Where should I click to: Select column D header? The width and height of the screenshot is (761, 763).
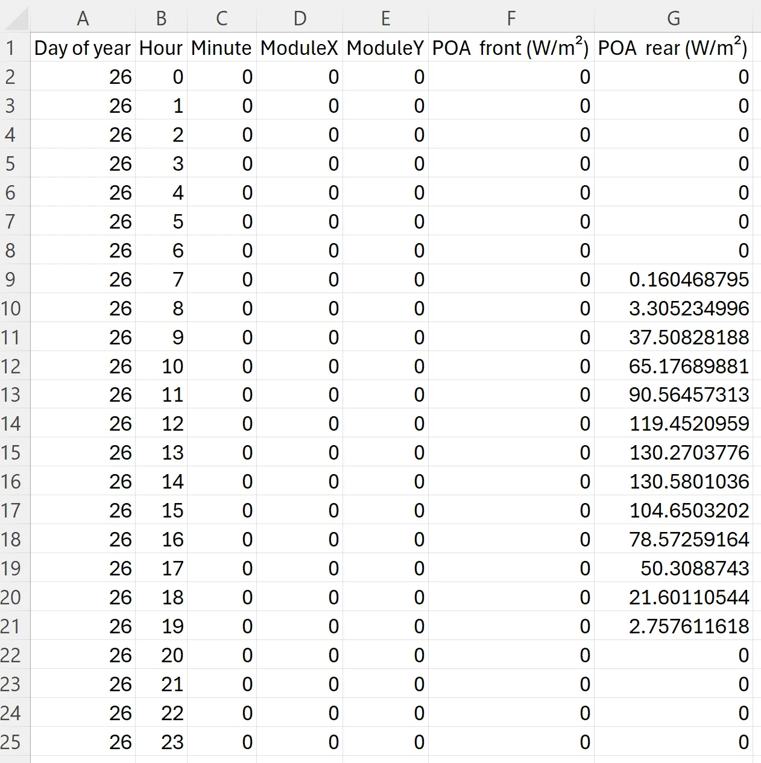[299, 18]
